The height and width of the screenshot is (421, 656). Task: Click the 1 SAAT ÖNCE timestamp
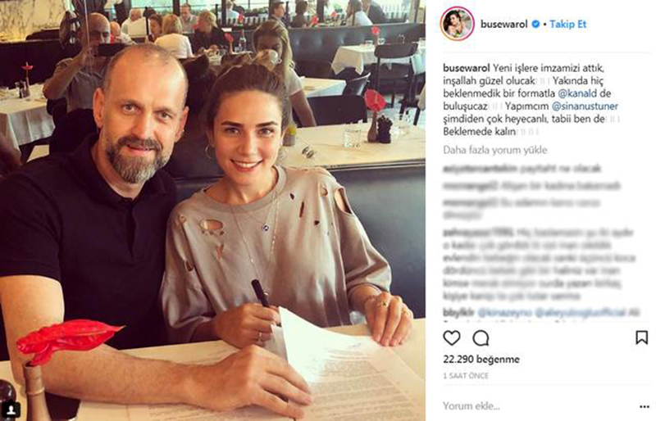[x=466, y=376]
